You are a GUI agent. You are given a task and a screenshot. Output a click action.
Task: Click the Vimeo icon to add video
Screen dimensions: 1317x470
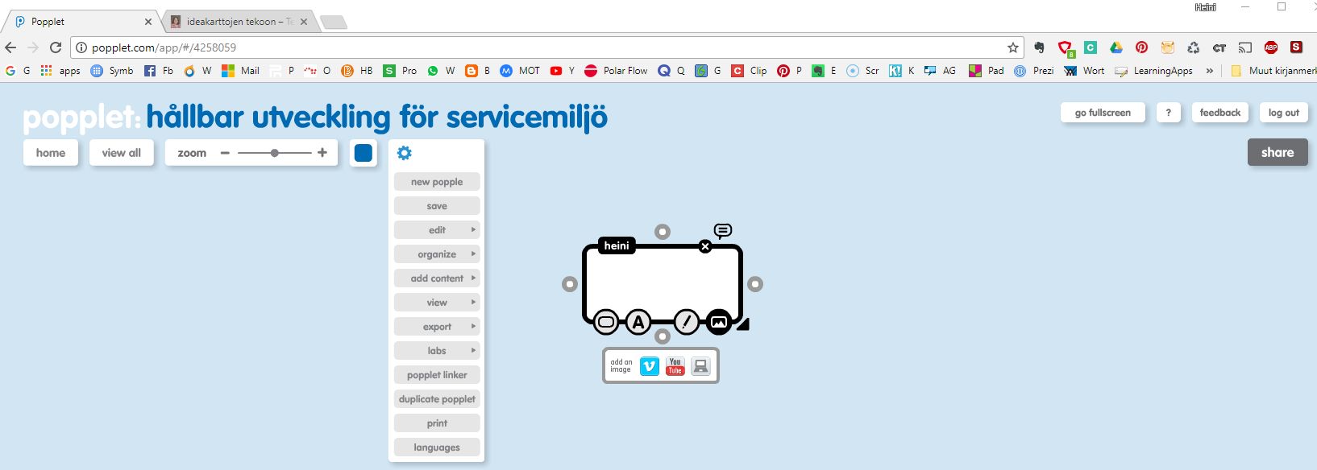649,366
